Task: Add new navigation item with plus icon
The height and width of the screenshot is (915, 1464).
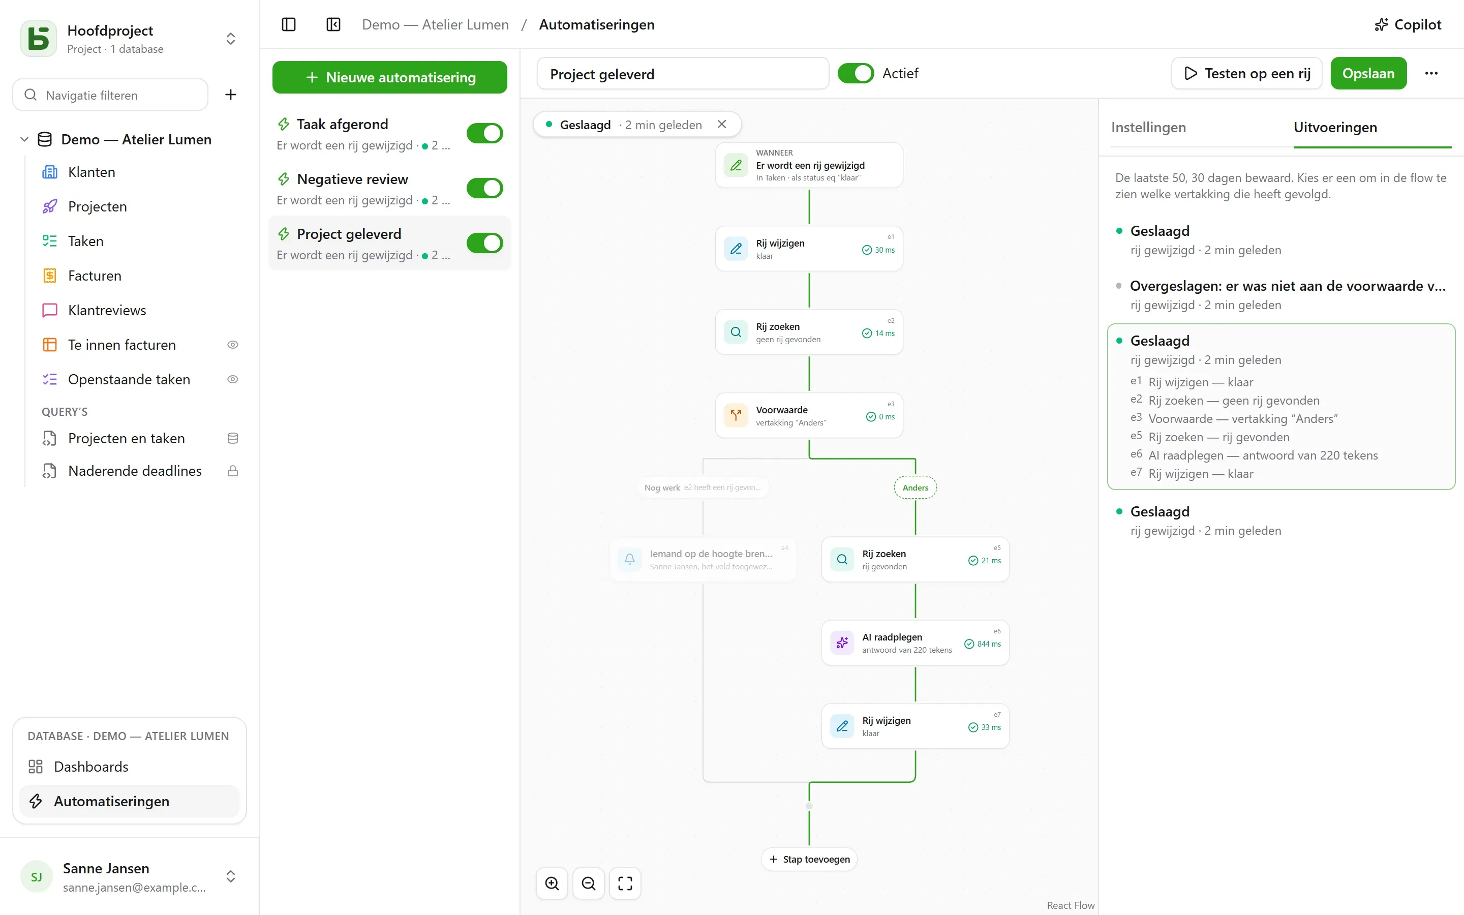Action: click(x=230, y=95)
